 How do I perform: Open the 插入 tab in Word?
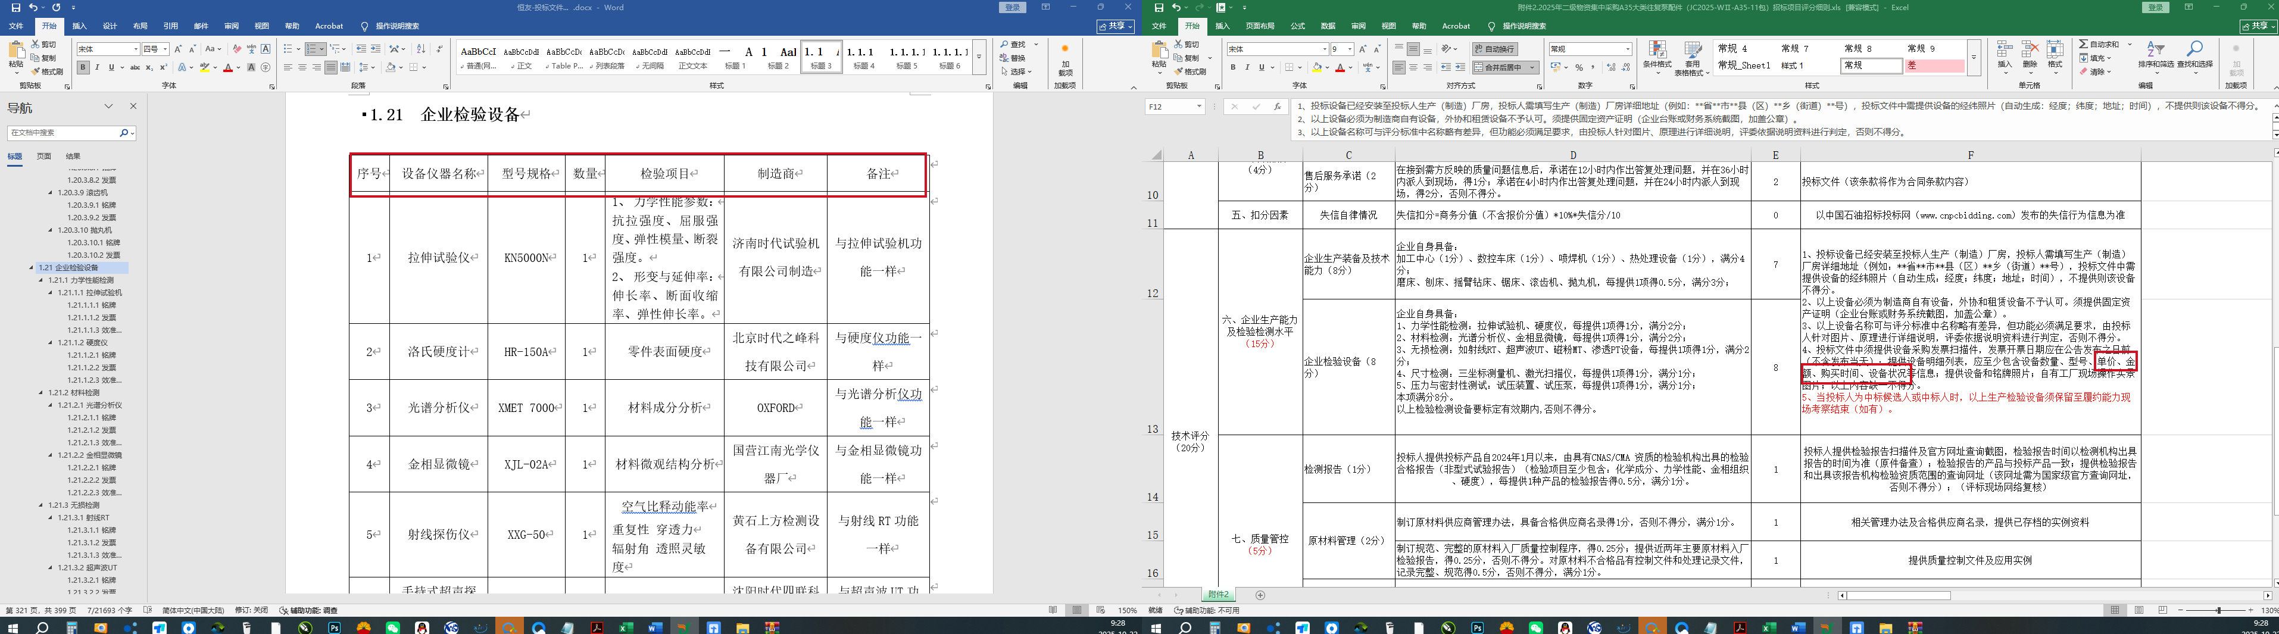point(80,27)
